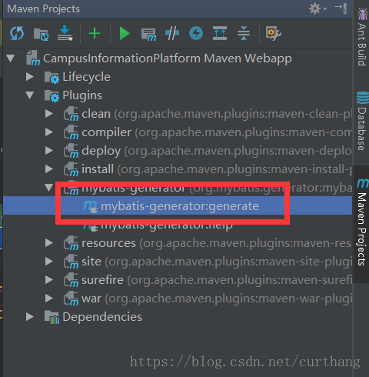
Task: Select the Dependencies tree item
Action: coord(102,317)
